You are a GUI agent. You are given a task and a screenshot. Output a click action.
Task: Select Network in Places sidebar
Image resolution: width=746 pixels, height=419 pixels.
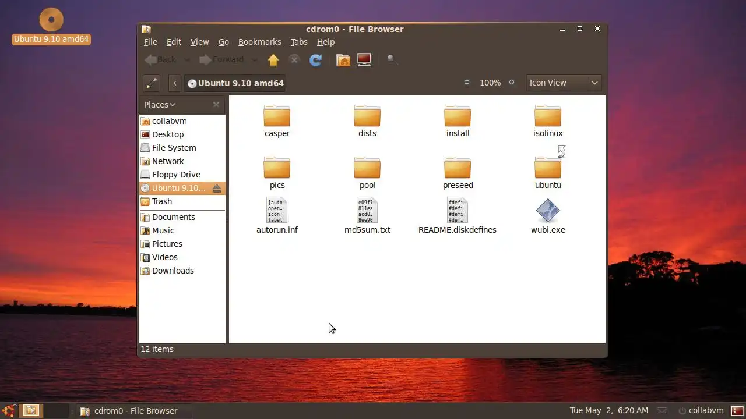182,161
